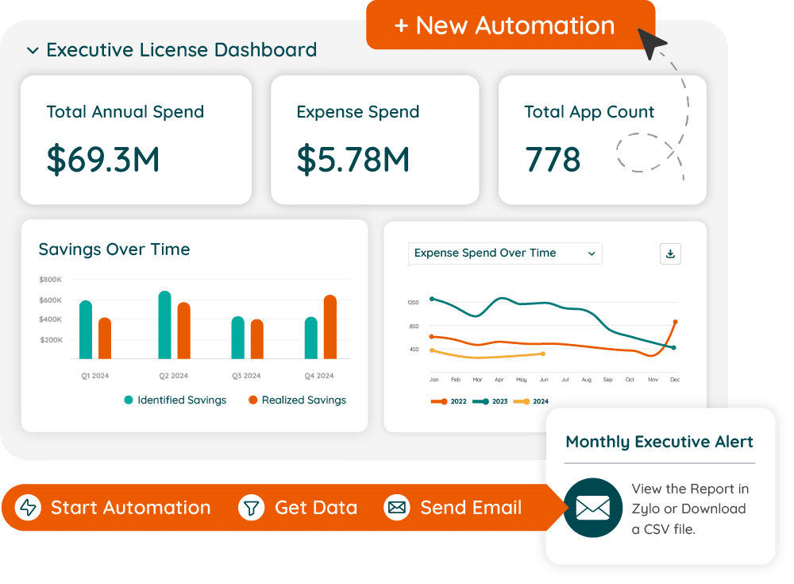Open the Expense Spend Over Time dropdown

505,253
